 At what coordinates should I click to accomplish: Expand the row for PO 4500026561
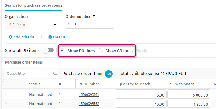tap(6, 94)
